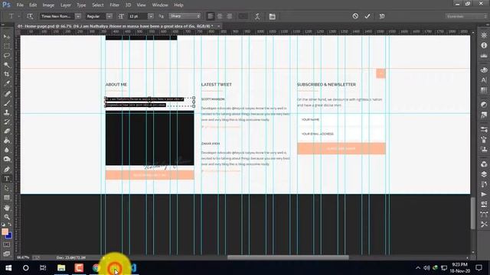Select the Crop tool
This screenshot has width=490, height=275.
pos(7,74)
